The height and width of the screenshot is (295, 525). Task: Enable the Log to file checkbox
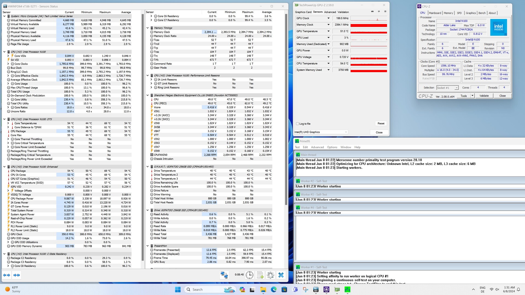(297, 124)
